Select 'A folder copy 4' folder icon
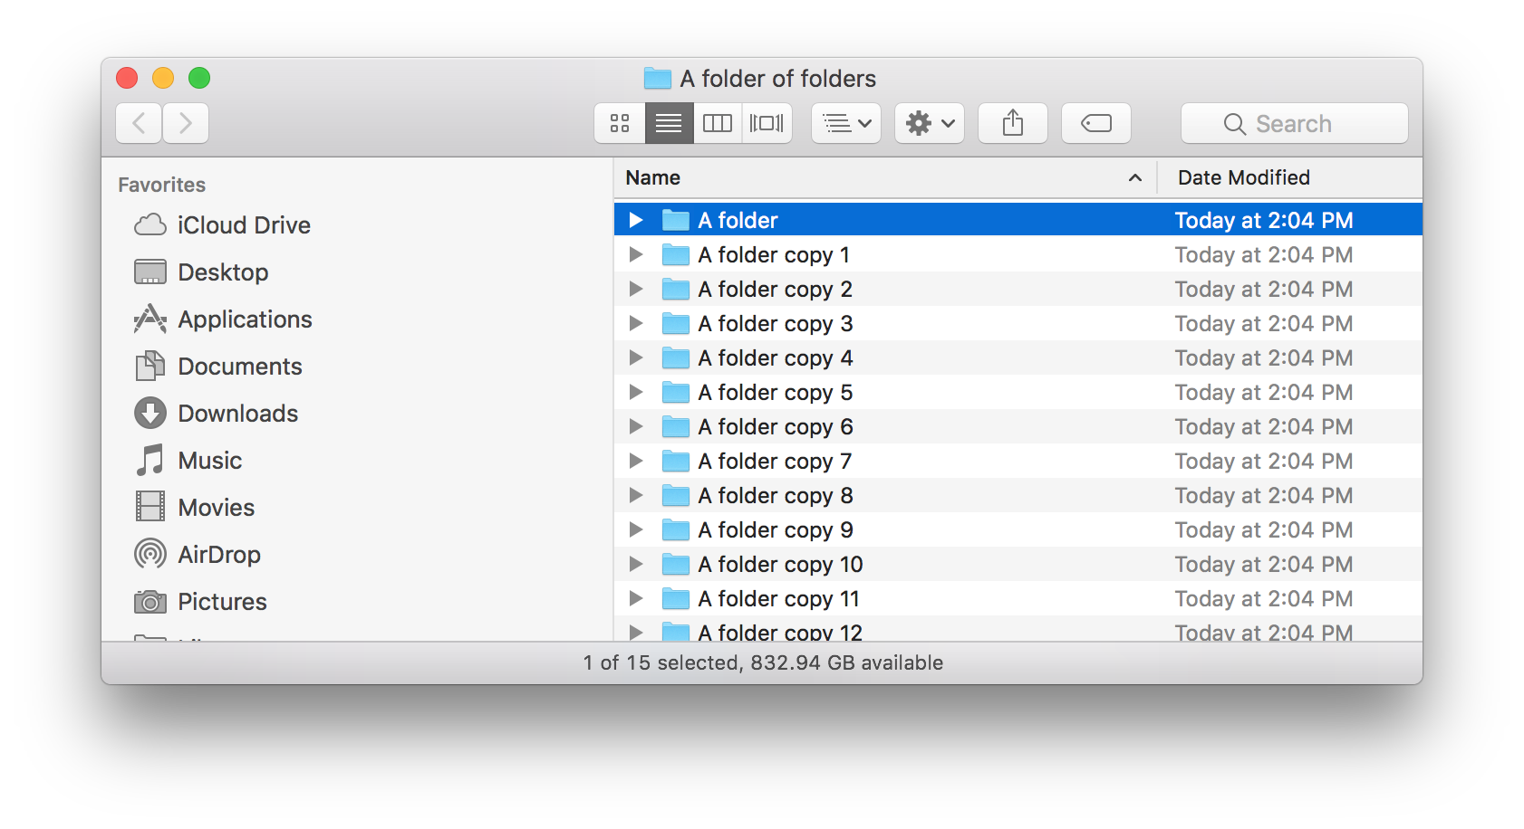 pyautogui.click(x=676, y=357)
